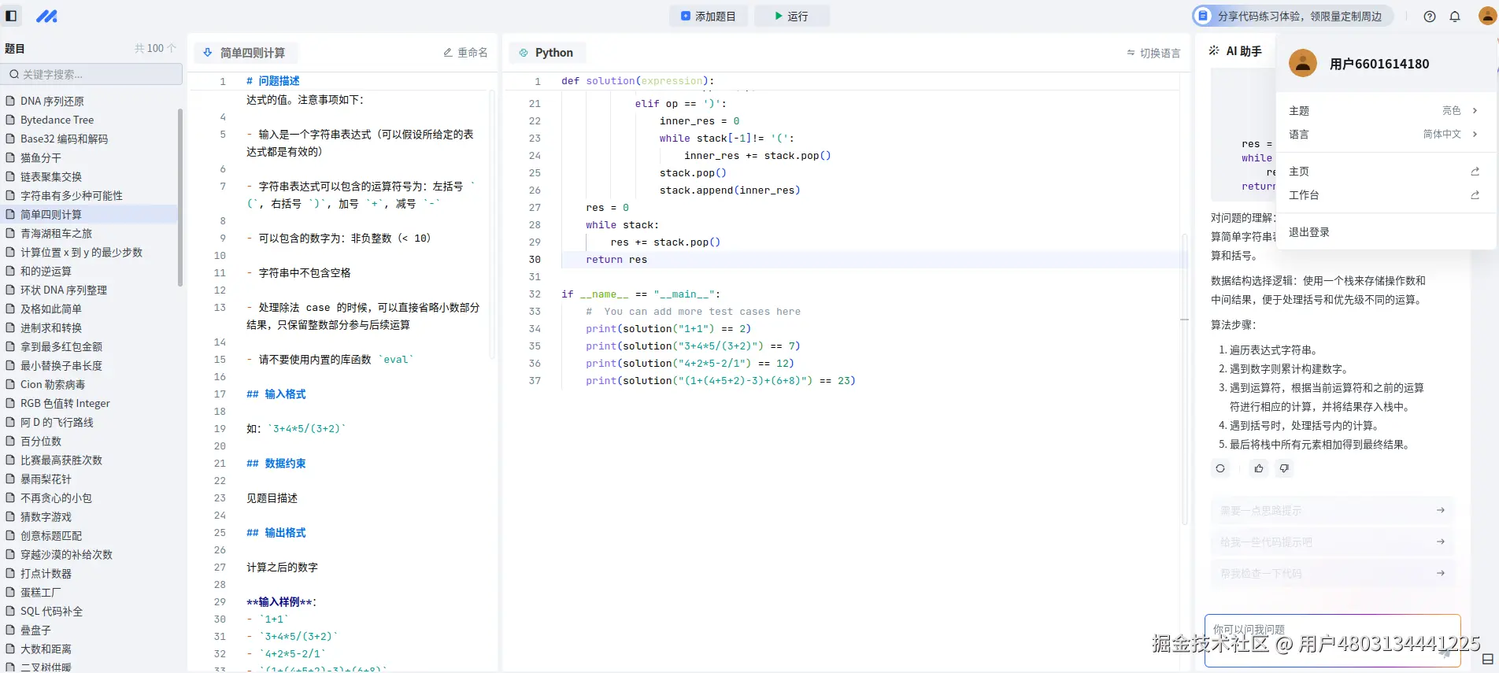Screen dimensions: 1499x673
Task: Open problem 及格如此简单
Action: coord(51,309)
